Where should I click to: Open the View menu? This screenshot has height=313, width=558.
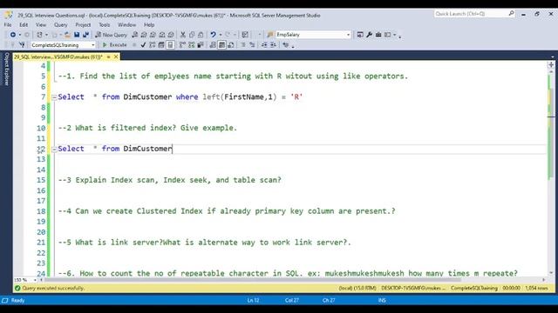[x=41, y=25]
